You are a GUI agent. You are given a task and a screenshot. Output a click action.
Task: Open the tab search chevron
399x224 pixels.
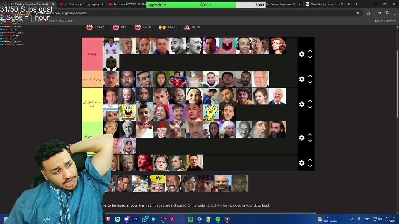point(4,4)
